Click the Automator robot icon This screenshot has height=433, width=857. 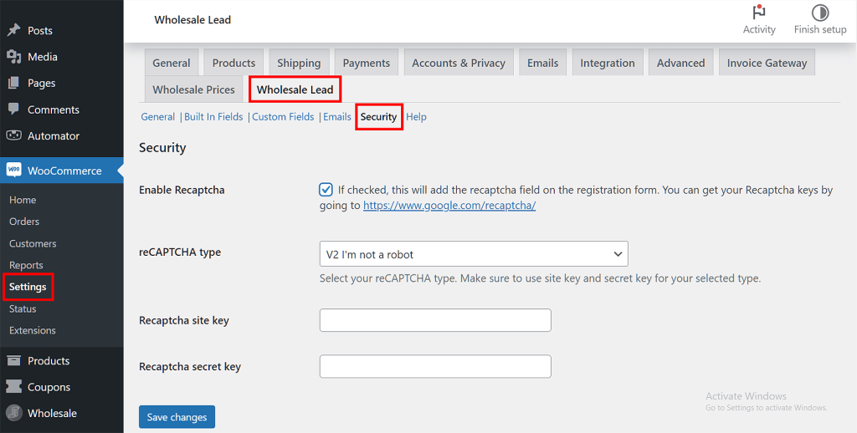click(x=13, y=135)
